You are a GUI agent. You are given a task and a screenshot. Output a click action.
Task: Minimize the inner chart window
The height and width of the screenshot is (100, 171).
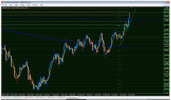[163, 5]
